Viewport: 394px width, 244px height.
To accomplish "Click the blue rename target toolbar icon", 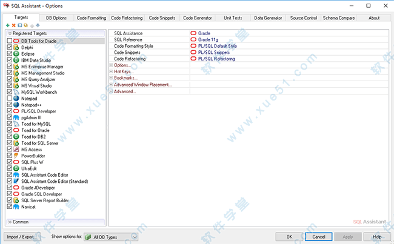I will (20, 25).
